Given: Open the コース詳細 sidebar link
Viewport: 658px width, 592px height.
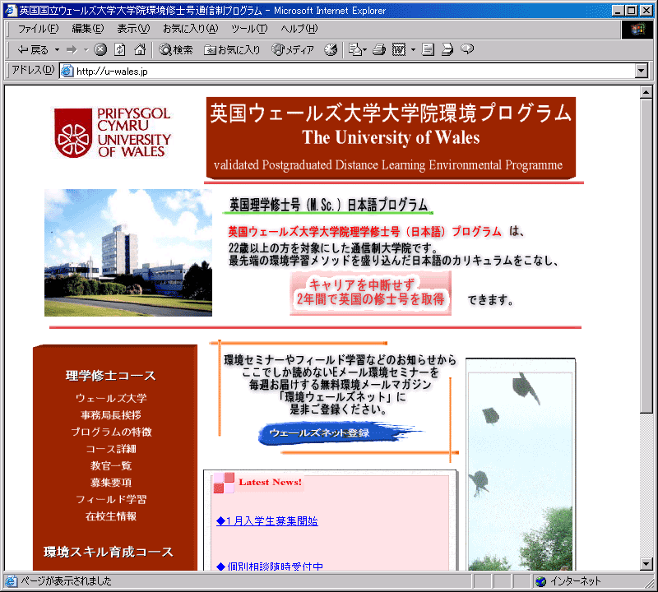Looking at the screenshot, I should pos(111,449).
